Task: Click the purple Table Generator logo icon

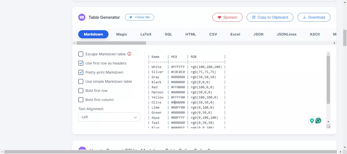Action: pos(82,17)
